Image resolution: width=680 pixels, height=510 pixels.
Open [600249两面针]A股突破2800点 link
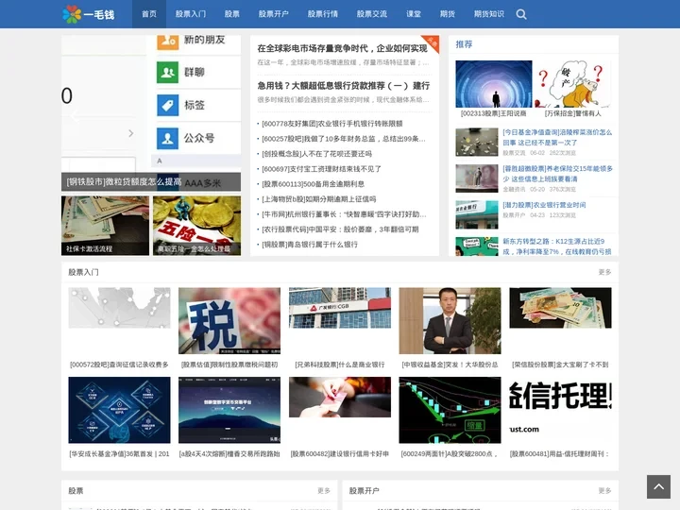(450, 454)
